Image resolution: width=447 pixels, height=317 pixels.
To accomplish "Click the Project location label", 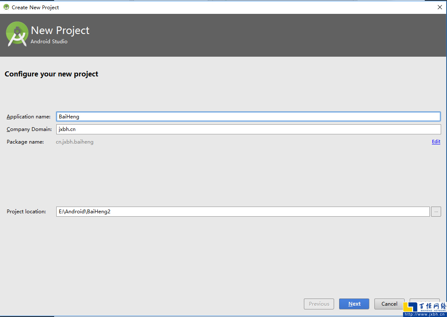I will (x=26, y=212).
